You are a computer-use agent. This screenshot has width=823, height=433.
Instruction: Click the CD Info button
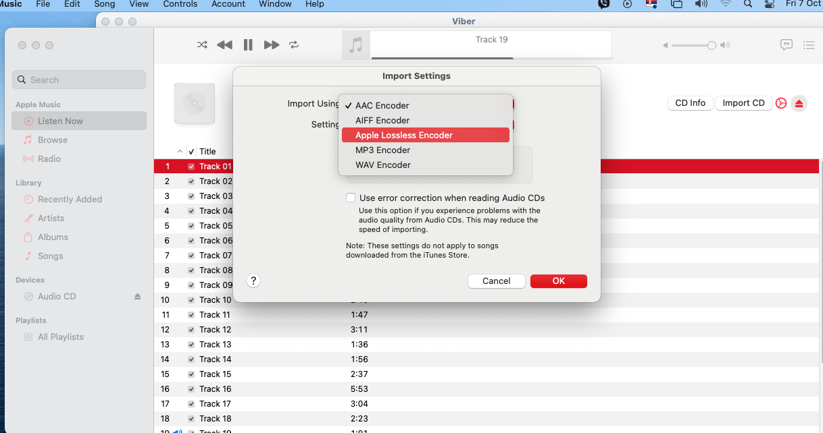[690, 103]
